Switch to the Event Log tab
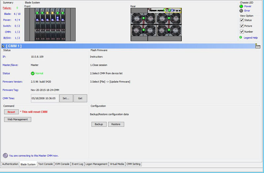 coord(78,164)
